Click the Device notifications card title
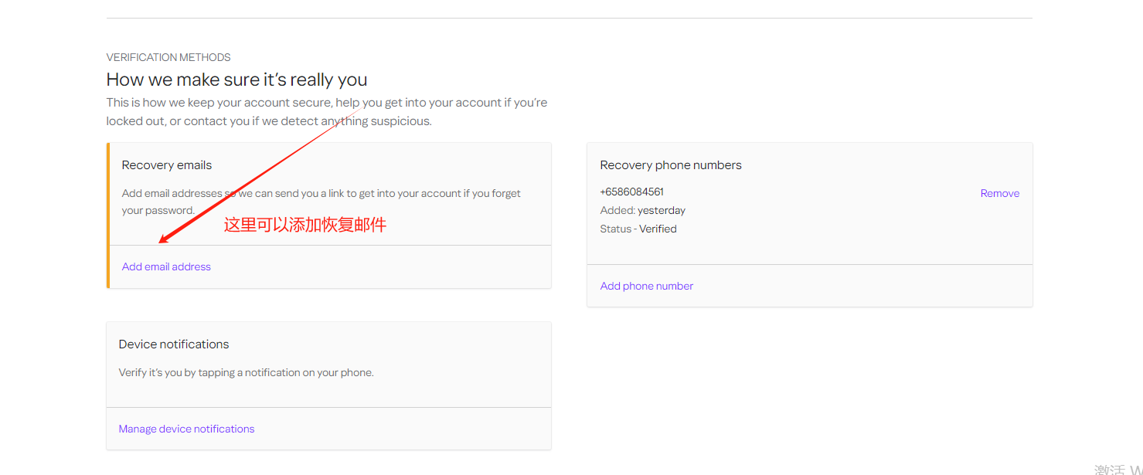This screenshot has height=475, width=1143. click(x=174, y=344)
